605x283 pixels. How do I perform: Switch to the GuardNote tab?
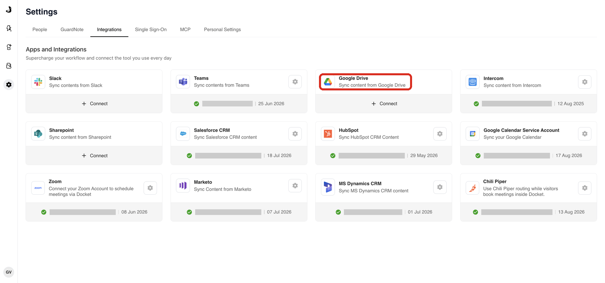point(72,30)
